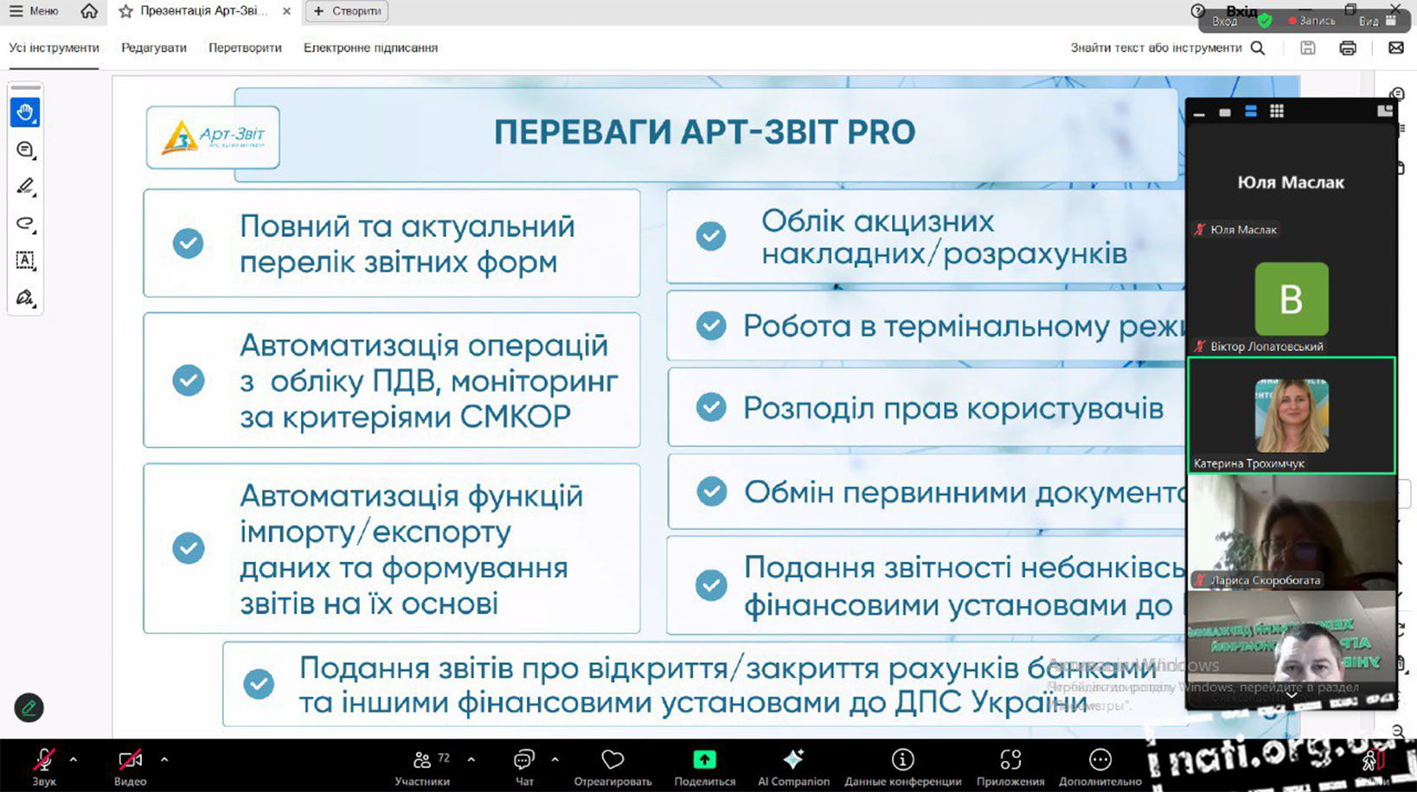Select Катерина Трохимчук video tile
Image resolution: width=1417 pixels, height=792 pixels.
pyautogui.click(x=1292, y=415)
